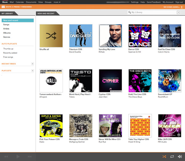This screenshot has width=185, height=161.
Task: Click artist name The Disco Boys
Action: point(135,97)
